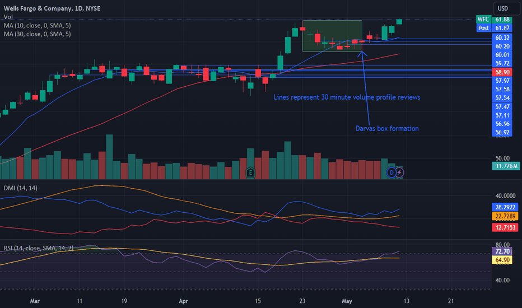Viewport: 522px width, 308px height.
Task: Click the '19' date on the time axis
Action: coord(124,301)
